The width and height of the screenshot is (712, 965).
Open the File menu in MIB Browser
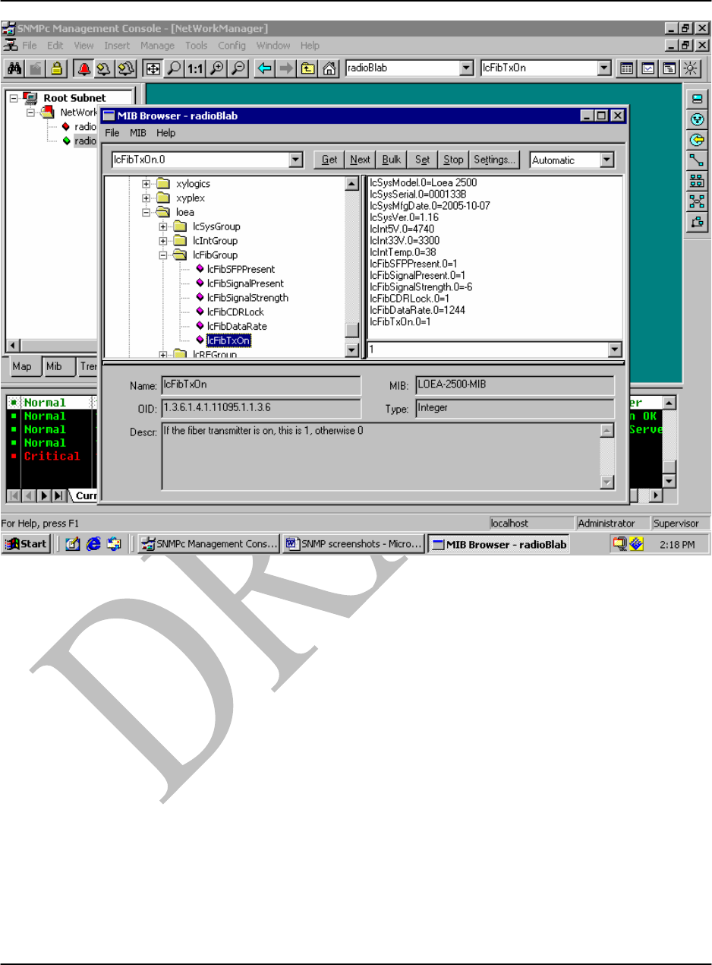[x=112, y=133]
